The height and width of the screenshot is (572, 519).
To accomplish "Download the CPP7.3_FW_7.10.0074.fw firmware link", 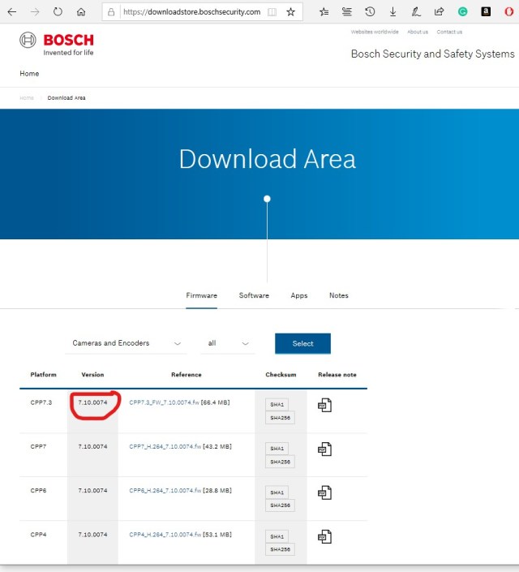I will click(163, 402).
